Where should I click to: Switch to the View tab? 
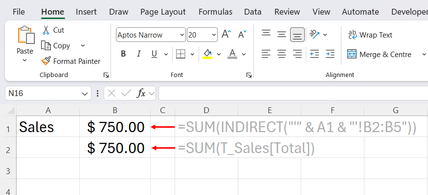321,12
